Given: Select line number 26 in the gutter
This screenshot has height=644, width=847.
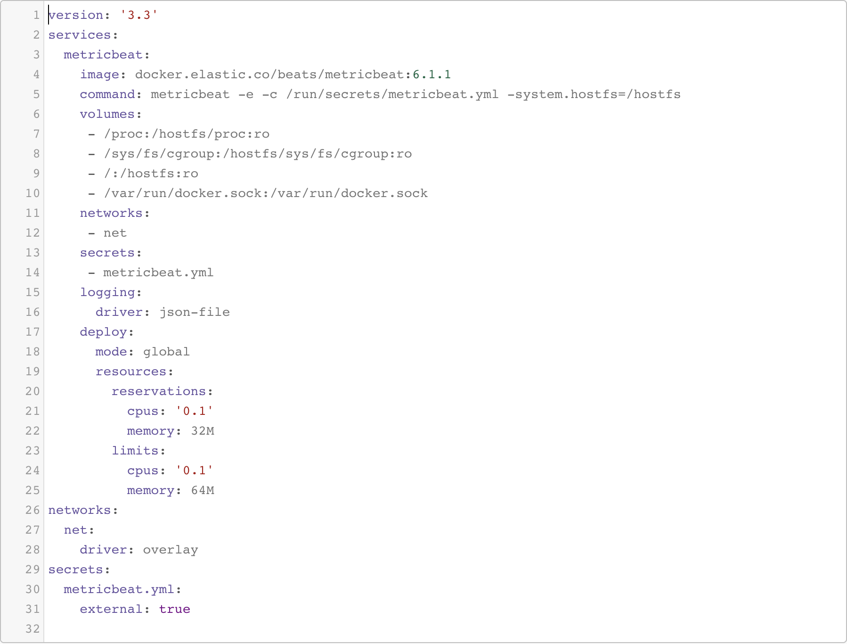Looking at the screenshot, I should tap(32, 510).
